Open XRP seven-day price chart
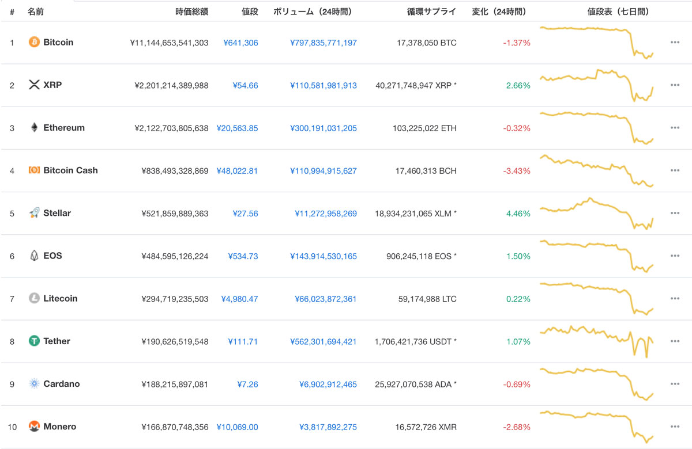The width and height of the screenshot is (692, 449). coord(596,85)
